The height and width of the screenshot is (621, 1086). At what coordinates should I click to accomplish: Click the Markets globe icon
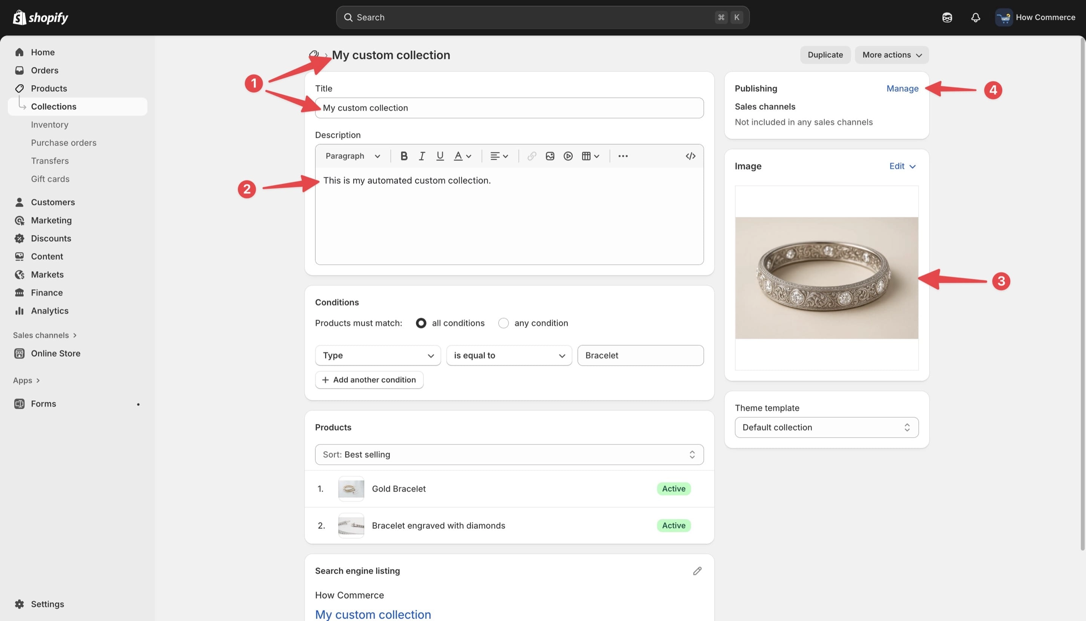[x=19, y=274]
